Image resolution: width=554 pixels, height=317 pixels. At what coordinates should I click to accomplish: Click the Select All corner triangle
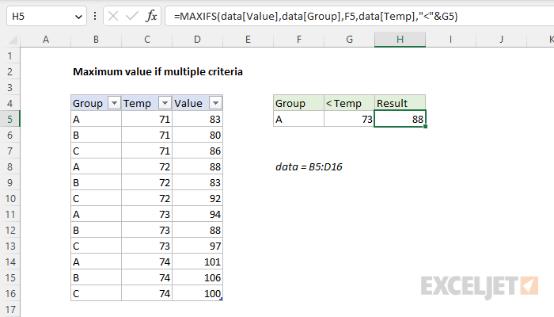click(x=13, y=40)
